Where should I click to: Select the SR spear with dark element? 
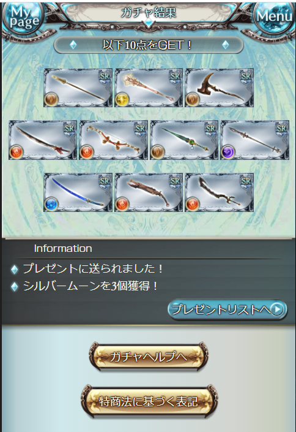[255, 140]
